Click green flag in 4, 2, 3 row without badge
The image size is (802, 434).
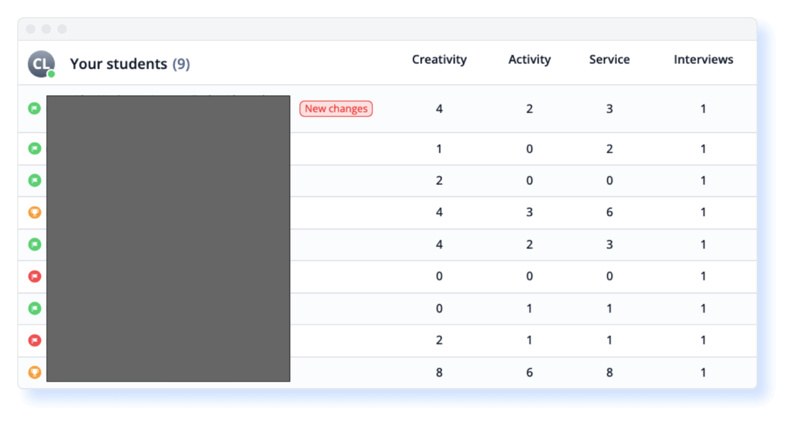[35, 244]
